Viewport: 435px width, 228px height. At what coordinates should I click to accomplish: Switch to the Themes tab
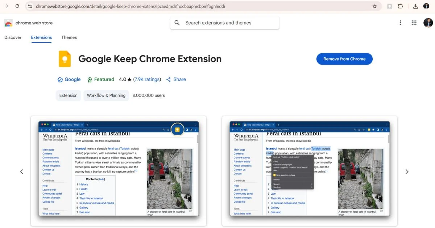coord(69,37)
